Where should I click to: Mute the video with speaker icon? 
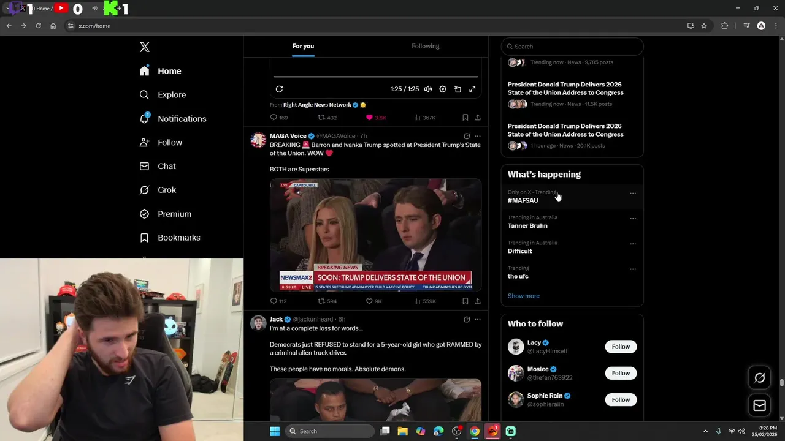(428, 89)
